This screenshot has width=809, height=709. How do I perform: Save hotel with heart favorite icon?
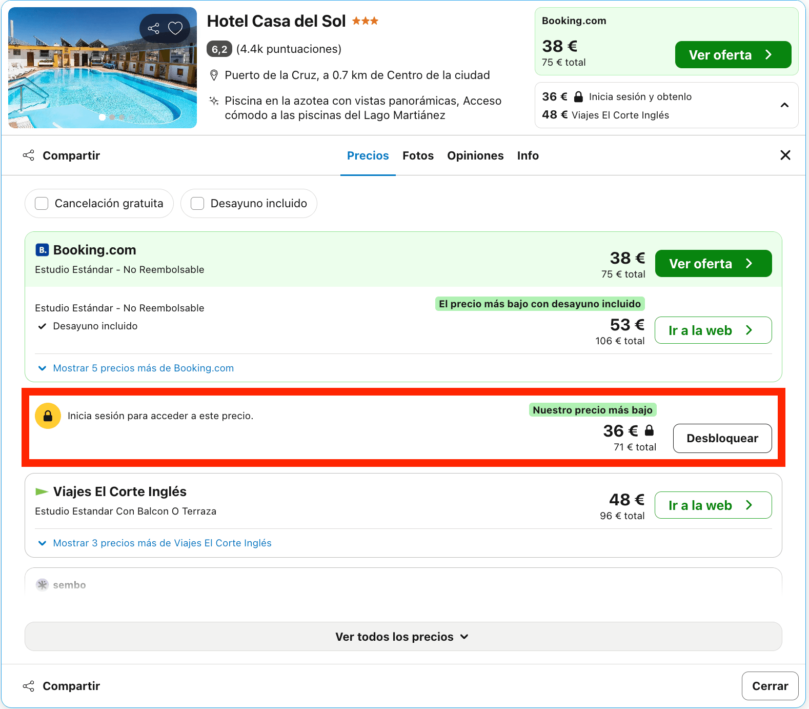click(x=175, y=28)
